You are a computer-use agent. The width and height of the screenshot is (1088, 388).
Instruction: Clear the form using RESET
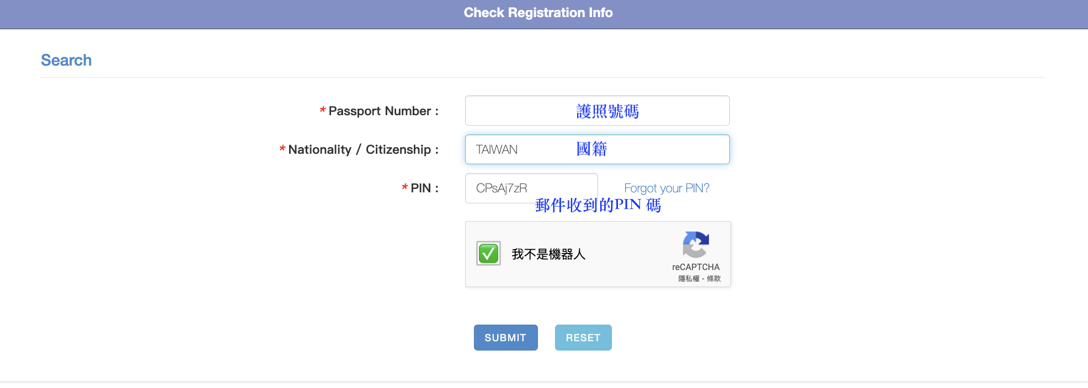point(583,337)
